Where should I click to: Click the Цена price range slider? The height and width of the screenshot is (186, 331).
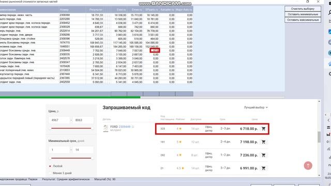tap(71, 128)
